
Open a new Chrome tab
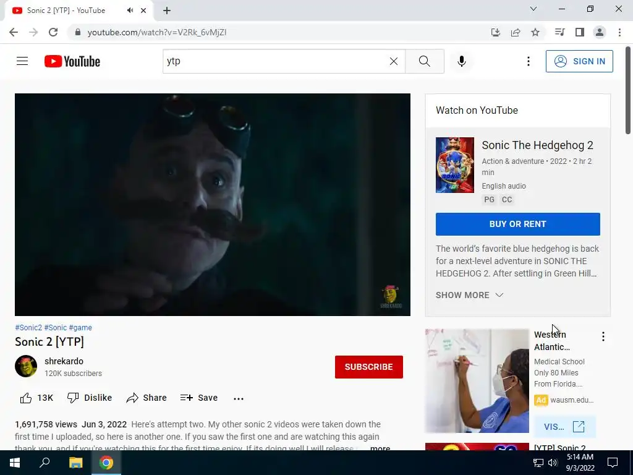[167, 11]
